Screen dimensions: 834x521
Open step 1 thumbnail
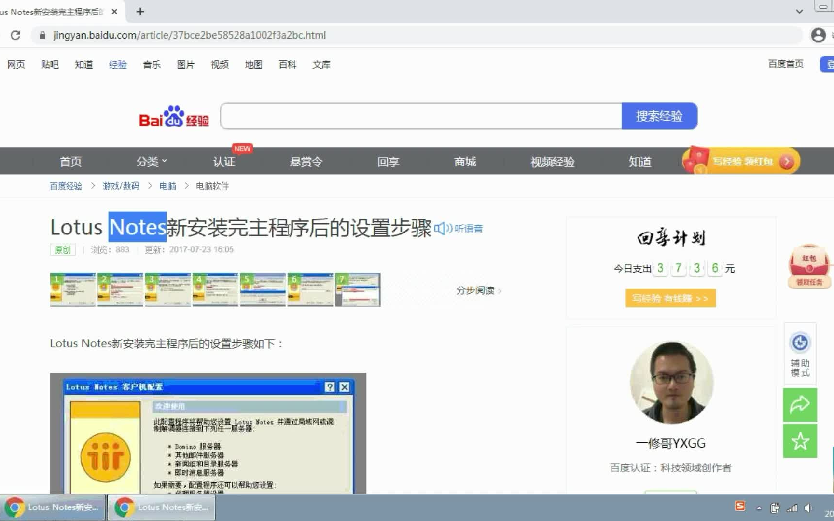[x=73, y=289]
